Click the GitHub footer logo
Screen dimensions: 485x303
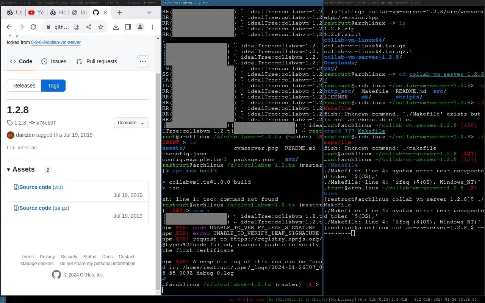pos(56,275)
